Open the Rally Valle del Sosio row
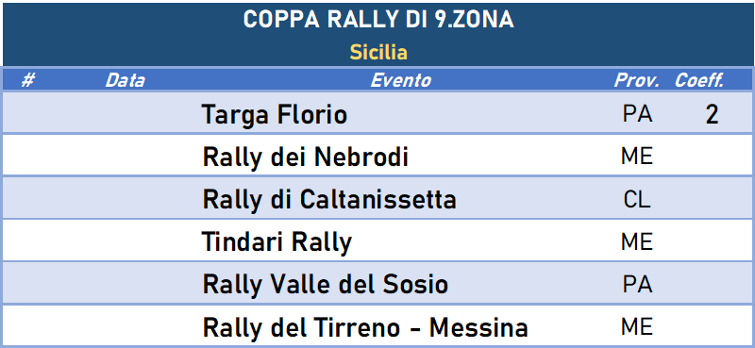Image resolution: width=755 pixels, height=348 pixels. [326, 284]
